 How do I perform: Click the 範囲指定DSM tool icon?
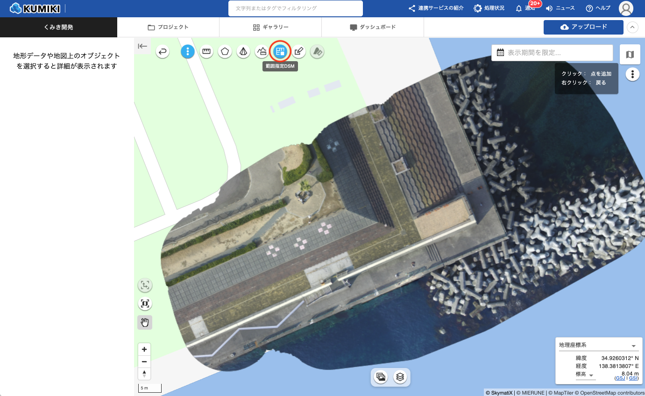coord(280,52)
